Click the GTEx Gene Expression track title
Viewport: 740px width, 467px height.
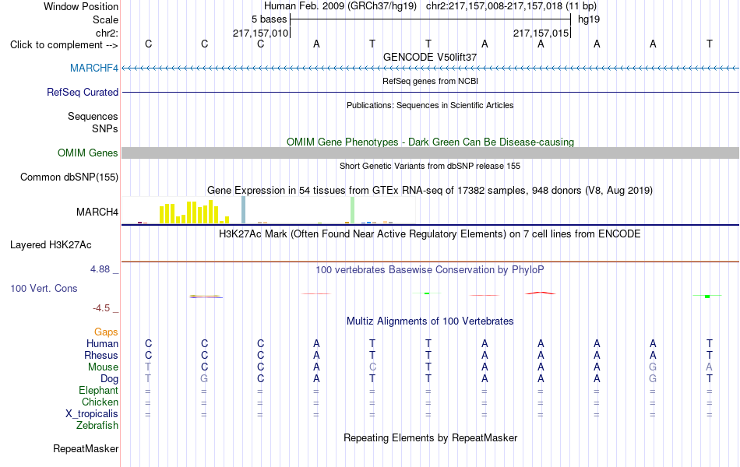[430, 190]
